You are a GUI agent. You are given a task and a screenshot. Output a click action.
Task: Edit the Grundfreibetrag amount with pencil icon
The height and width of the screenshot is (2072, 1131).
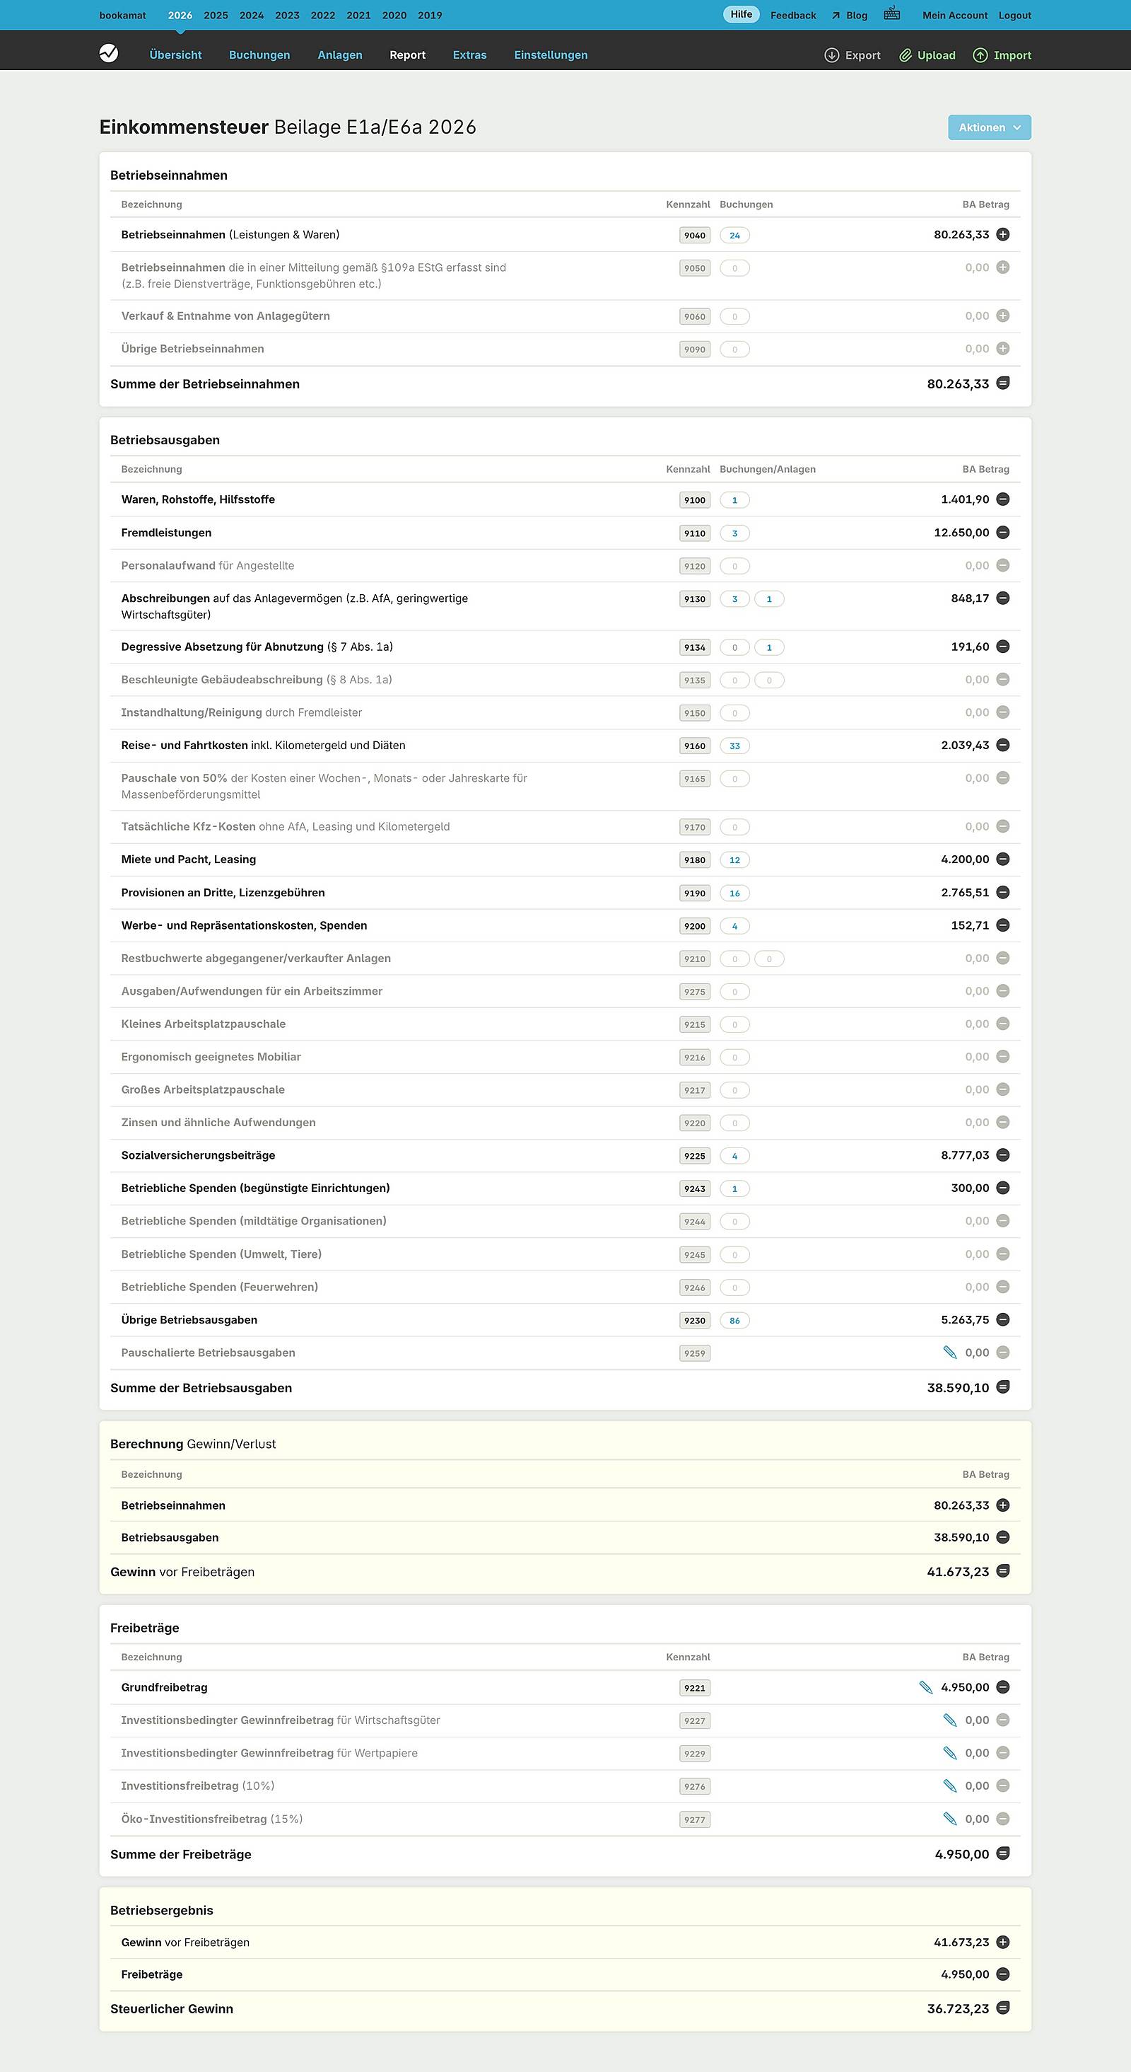[x=926, y=1687]
